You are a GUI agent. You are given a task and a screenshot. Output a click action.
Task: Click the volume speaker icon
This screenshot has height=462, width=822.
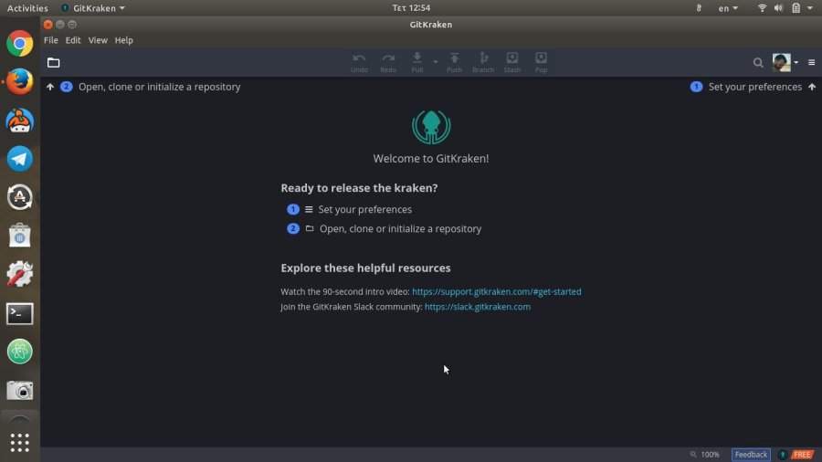[778, 8]
